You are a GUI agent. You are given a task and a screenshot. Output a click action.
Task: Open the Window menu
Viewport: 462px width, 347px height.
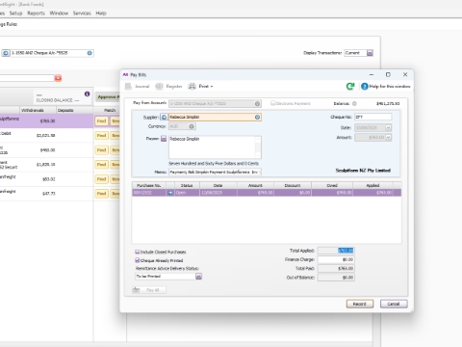(x=59, y=13)
